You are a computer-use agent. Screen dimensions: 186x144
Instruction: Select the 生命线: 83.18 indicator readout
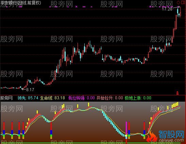pyautogui.click(x=52, y=98)
